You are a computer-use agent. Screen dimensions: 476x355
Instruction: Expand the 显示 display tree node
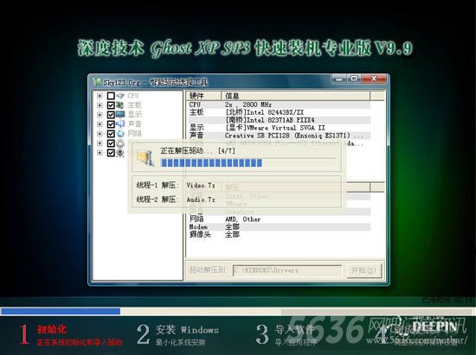click(x=100, y=115)
